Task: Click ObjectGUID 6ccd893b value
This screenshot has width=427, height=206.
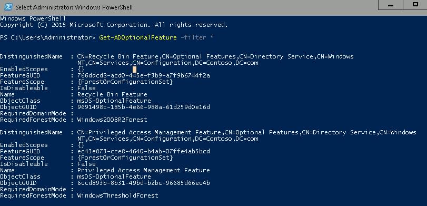Action: click(x=144, y=183)
